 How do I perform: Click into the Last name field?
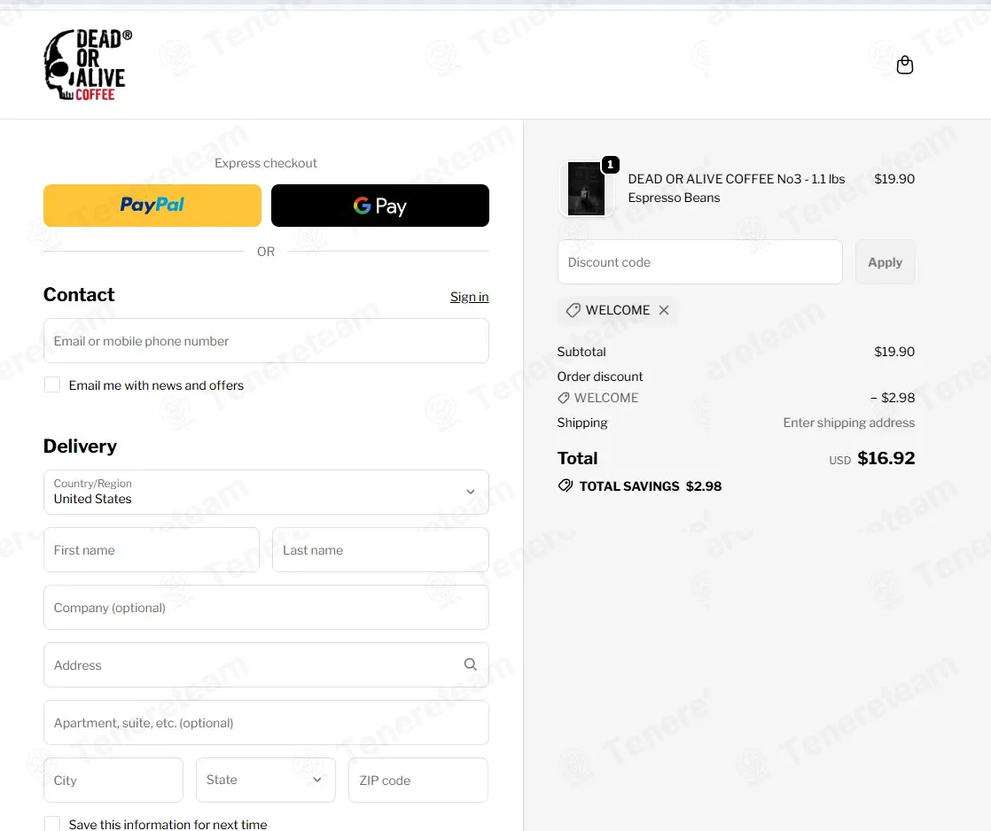pyautogui.click(x=380, y=550)
